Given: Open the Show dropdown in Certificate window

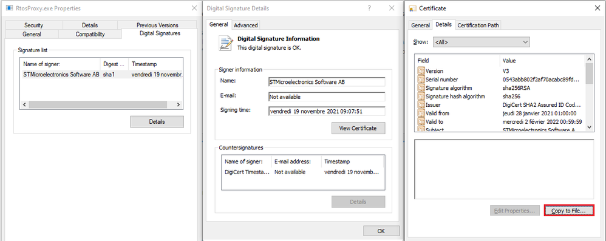Looking at the screenshot, I should click(481, 42).
